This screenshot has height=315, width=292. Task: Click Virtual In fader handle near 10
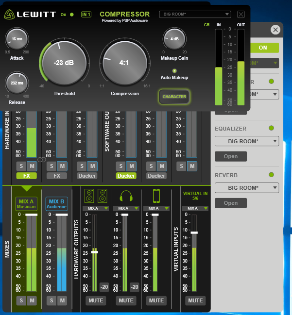[194, 232]
